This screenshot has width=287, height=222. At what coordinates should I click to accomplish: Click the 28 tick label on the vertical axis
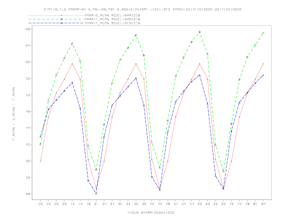point(28,194)
